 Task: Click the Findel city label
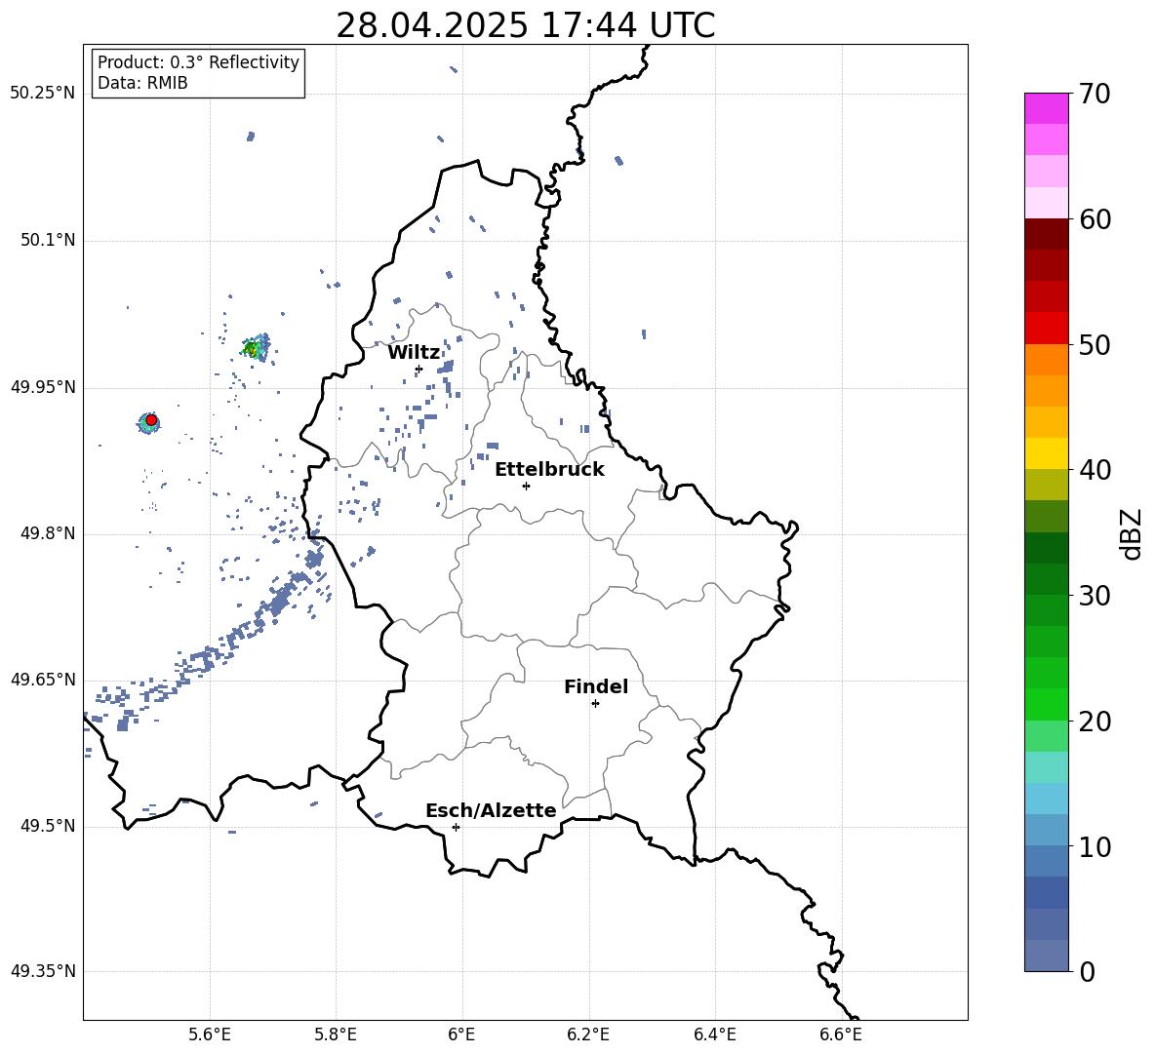[596, 686]
